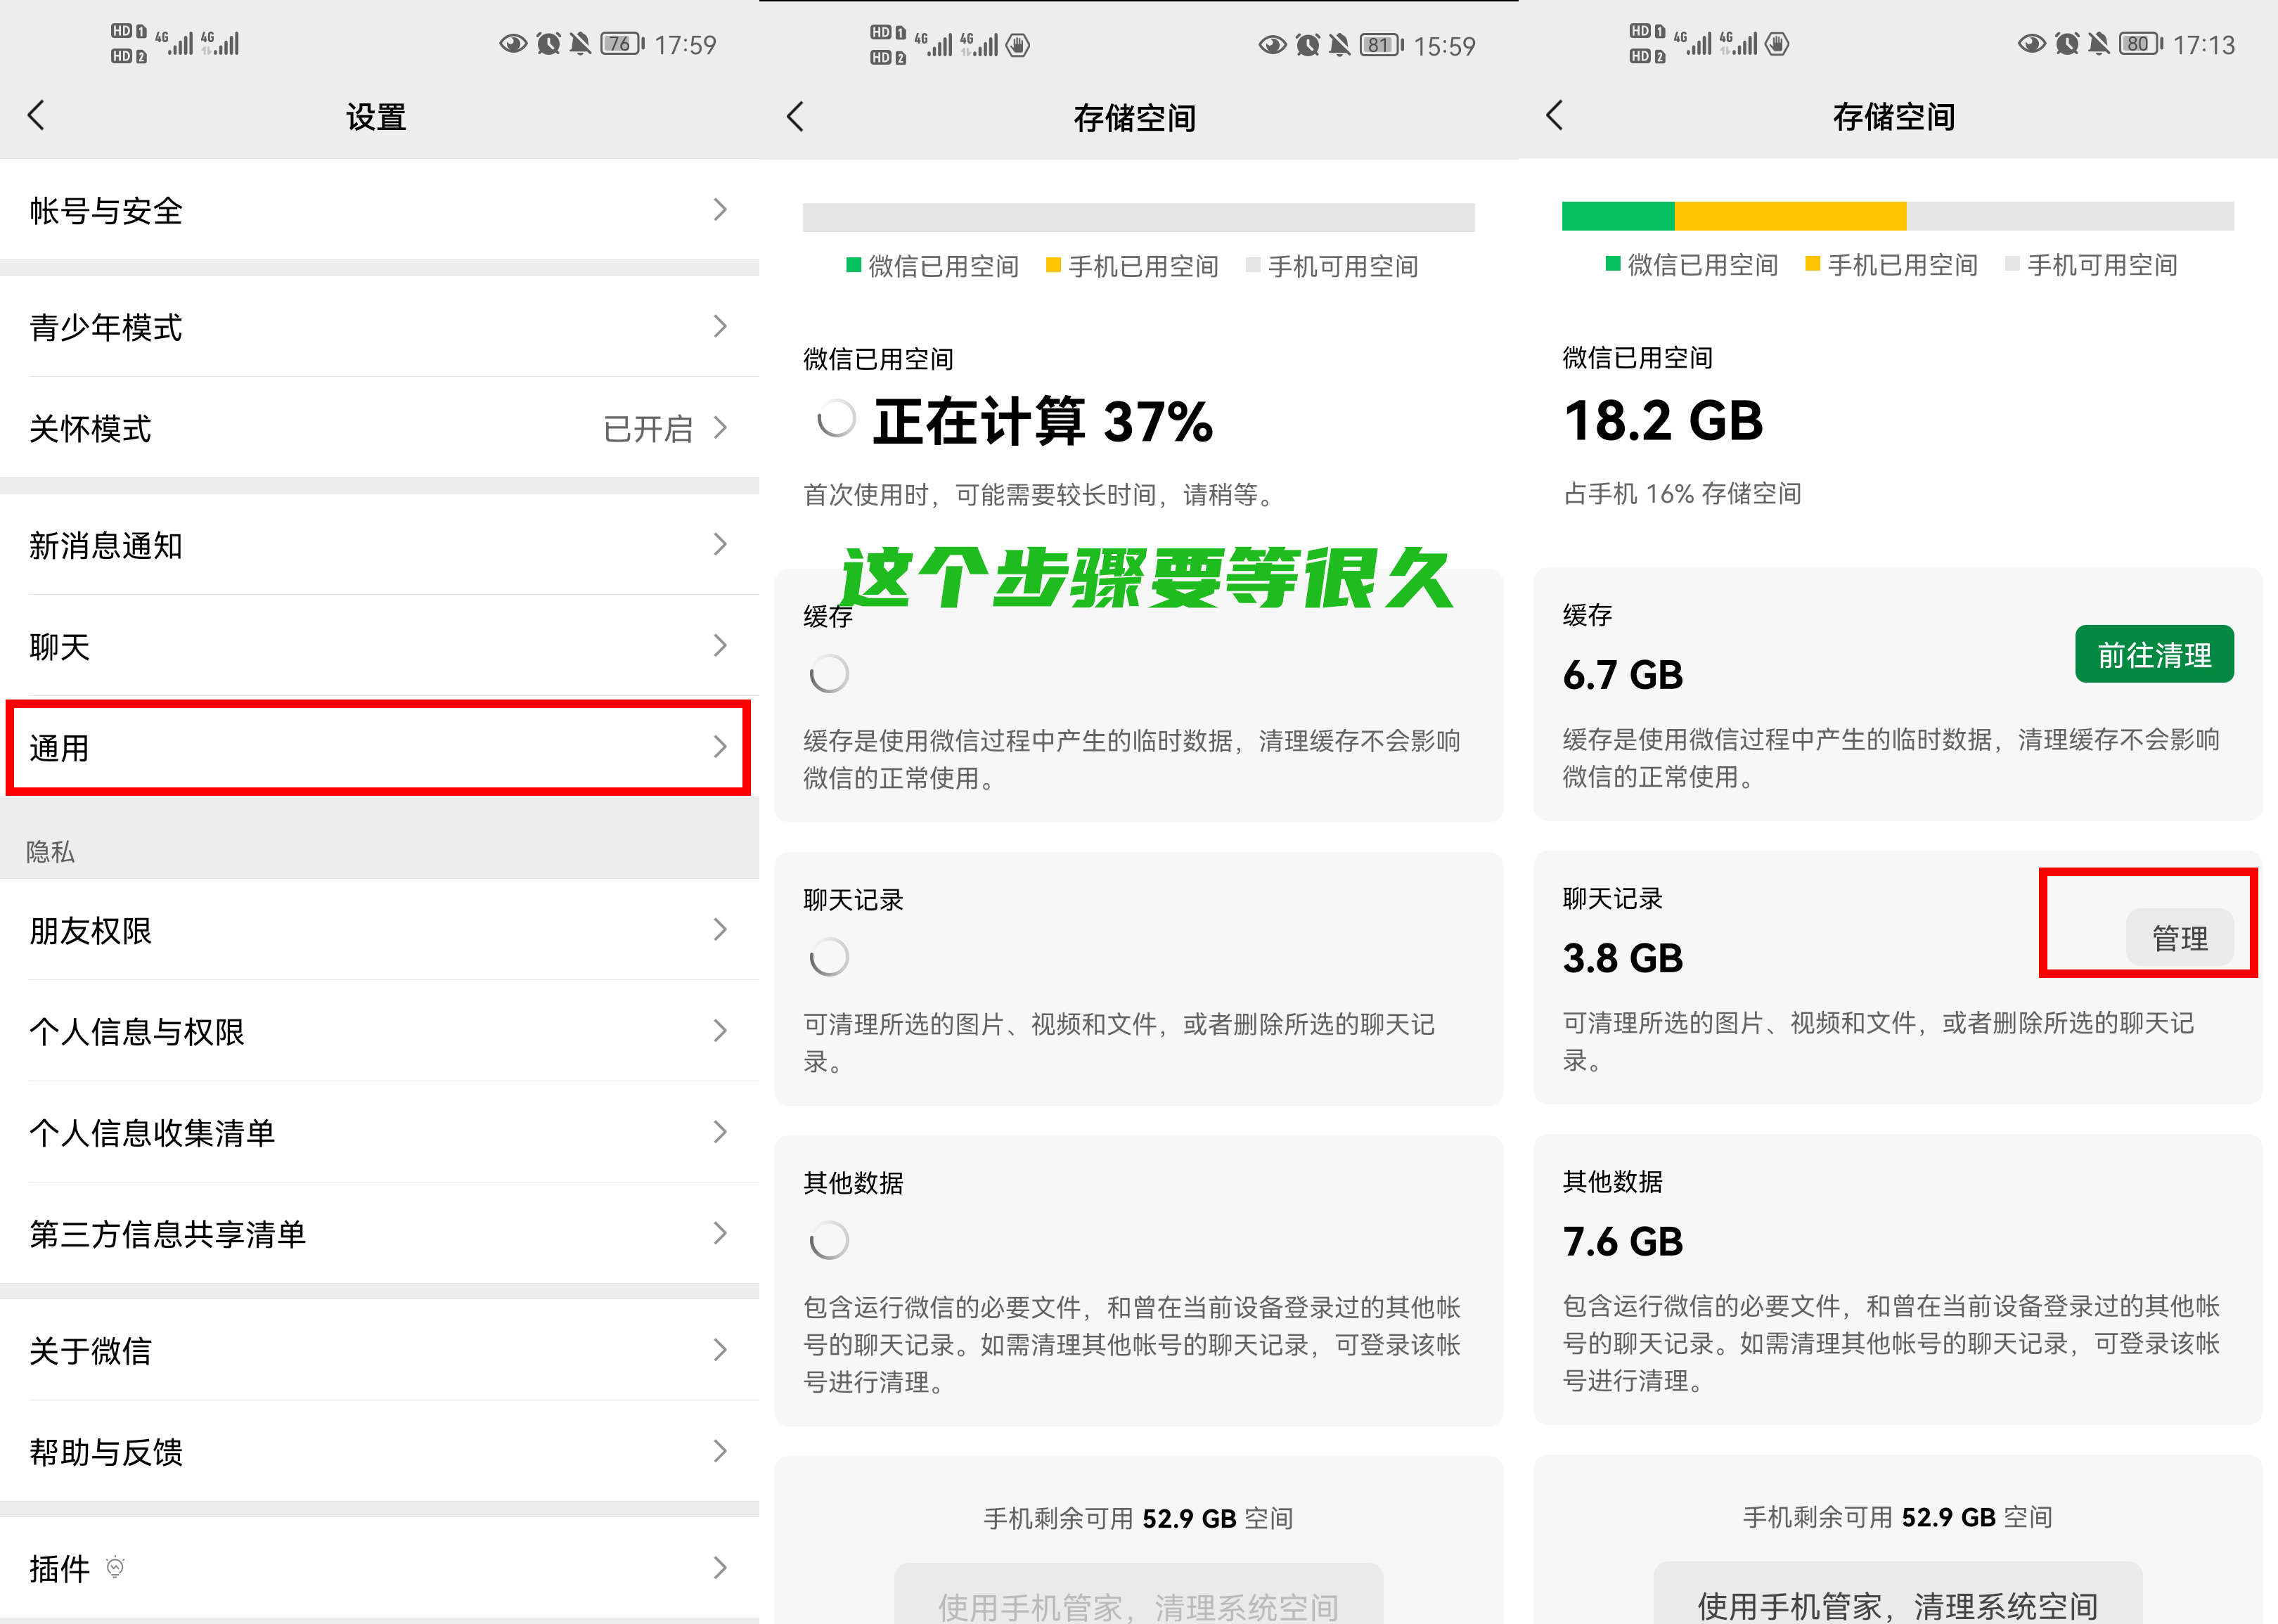Image resolution: width=2278 pixels, height=1624 pixels.
Task: Tap the hand gesture icon in the status bar
Action: click(1018, 44)
